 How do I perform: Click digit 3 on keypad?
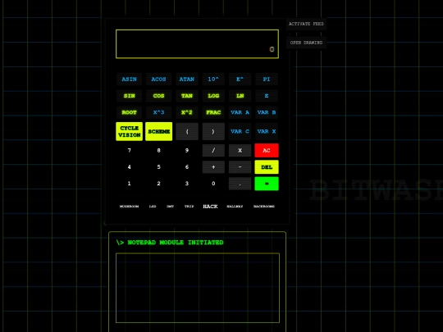coord(187,184)
